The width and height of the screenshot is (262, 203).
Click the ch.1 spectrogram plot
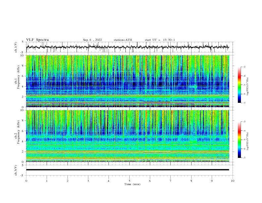128,81
